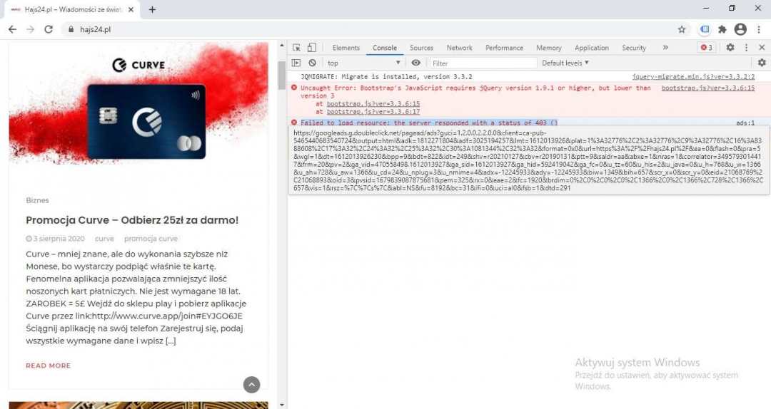Expand more DevTools tabs chevron
The width and height of the screenshot is (771, 409).
[665, 48]
